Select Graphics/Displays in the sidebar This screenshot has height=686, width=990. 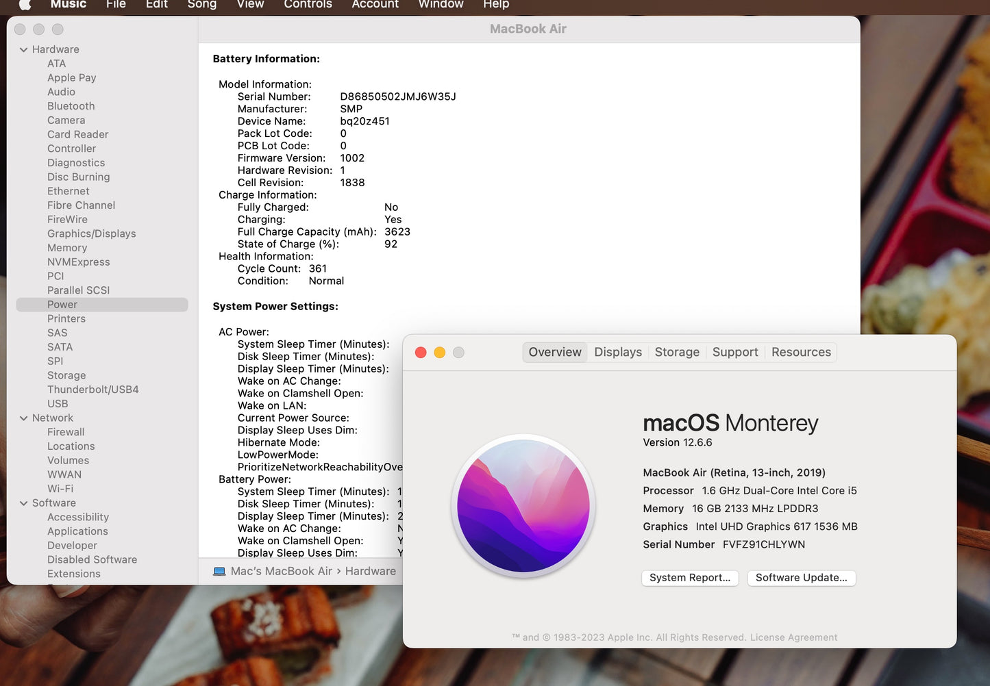[91, 233]
